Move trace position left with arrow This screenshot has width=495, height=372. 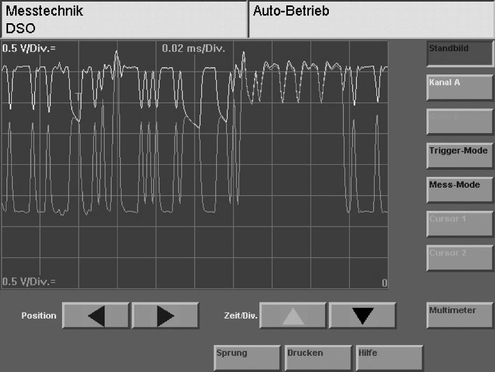coord(96,315)
